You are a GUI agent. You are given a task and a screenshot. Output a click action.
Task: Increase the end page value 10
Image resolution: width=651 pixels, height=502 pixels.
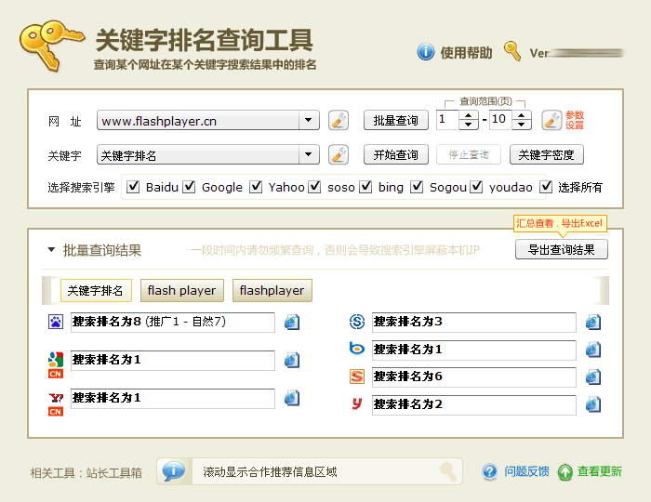coord(522,115)
